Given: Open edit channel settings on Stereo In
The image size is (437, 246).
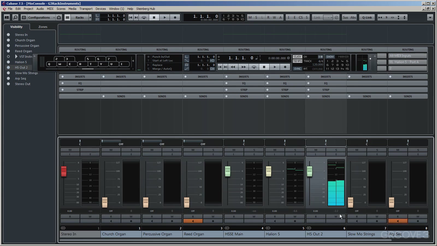Looking at the screenshot, I should pos(90,154).
